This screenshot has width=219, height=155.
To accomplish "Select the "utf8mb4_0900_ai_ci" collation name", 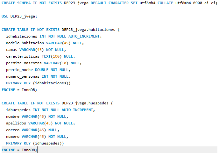I will point(195,3).
